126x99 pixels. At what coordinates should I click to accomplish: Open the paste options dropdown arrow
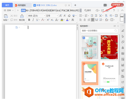tap(8, 20)
